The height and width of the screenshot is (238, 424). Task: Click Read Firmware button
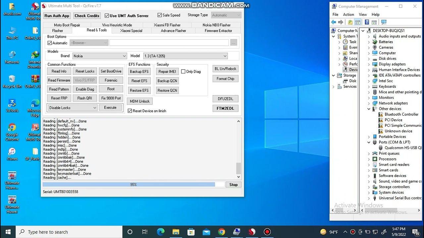point(59,80)
